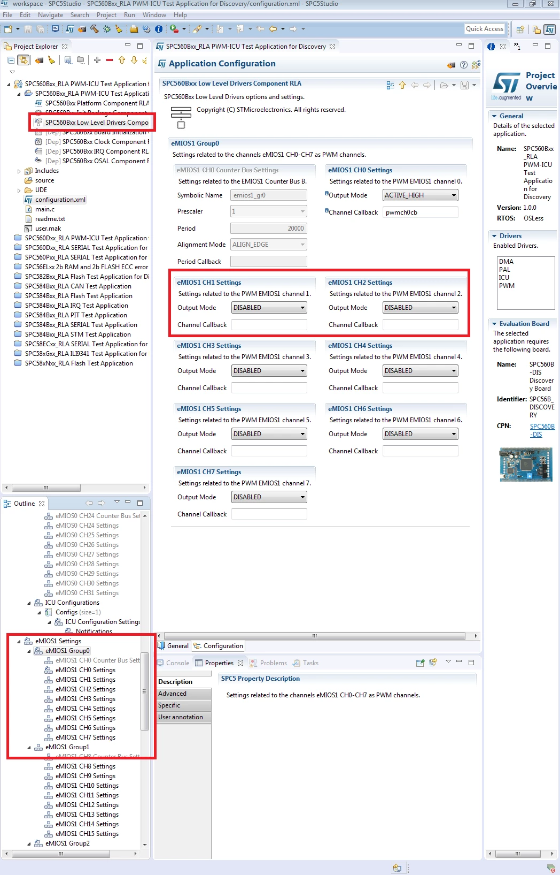Screen dimensions: 560x875
Task: Click the move down arrow in Project Explorer
Action: coord(134,60)
